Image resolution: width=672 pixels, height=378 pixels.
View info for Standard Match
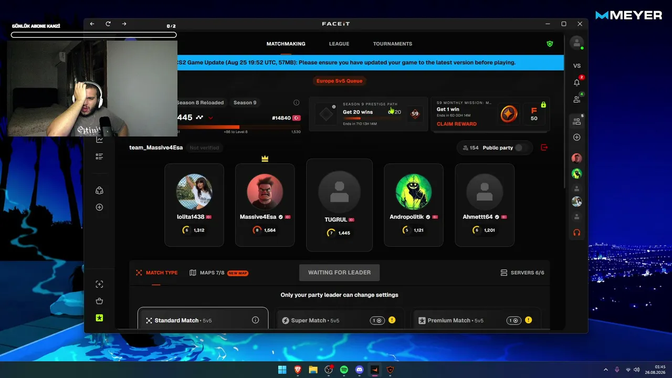point(255,320)
